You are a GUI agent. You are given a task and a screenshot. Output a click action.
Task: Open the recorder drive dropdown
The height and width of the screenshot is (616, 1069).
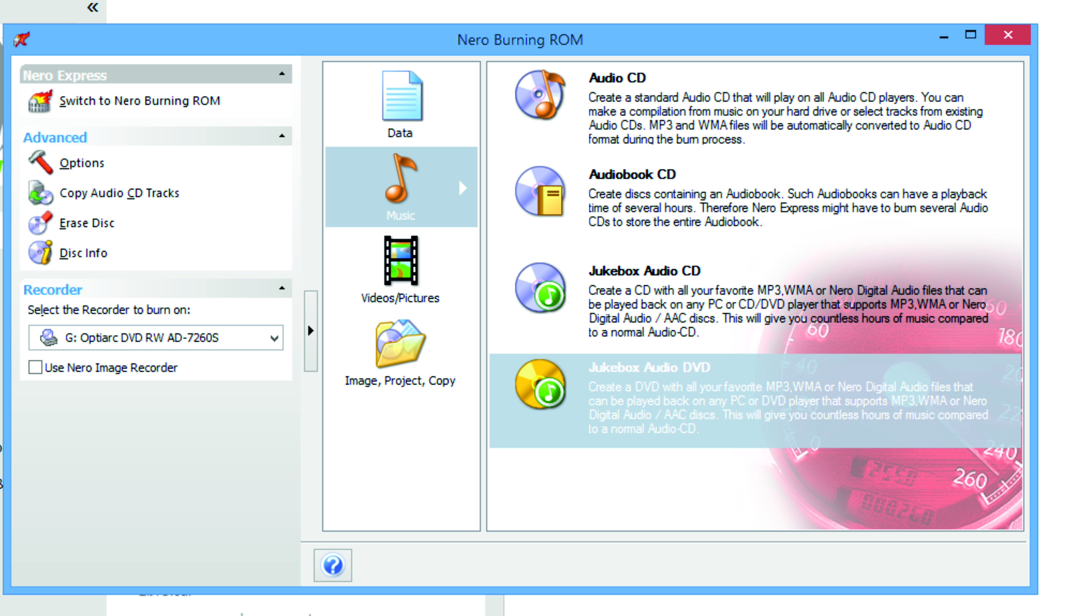[x=274, y=338]
